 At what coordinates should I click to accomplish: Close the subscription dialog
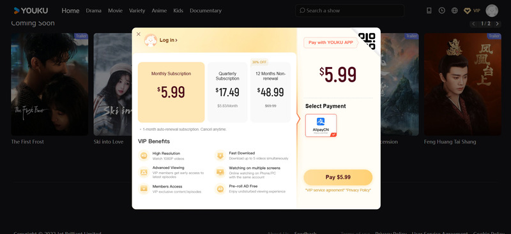(x=139, y=34)
